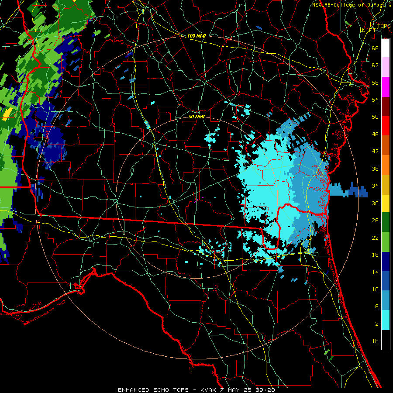This screenshot has width=393, height=393.
Task: Click the legend value "42"
Action: [x=375, y=152]
